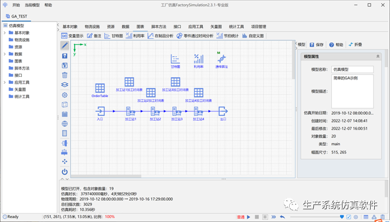The image size is (390, 222).
Task: Click the 节拍统计 toolbar item
Action: pos(228,36)
